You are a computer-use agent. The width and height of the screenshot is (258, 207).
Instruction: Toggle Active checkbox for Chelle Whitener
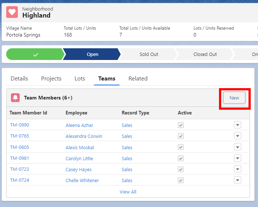181,180
